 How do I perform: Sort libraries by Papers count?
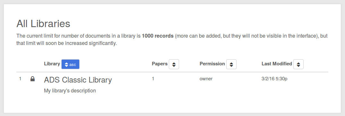174,64
